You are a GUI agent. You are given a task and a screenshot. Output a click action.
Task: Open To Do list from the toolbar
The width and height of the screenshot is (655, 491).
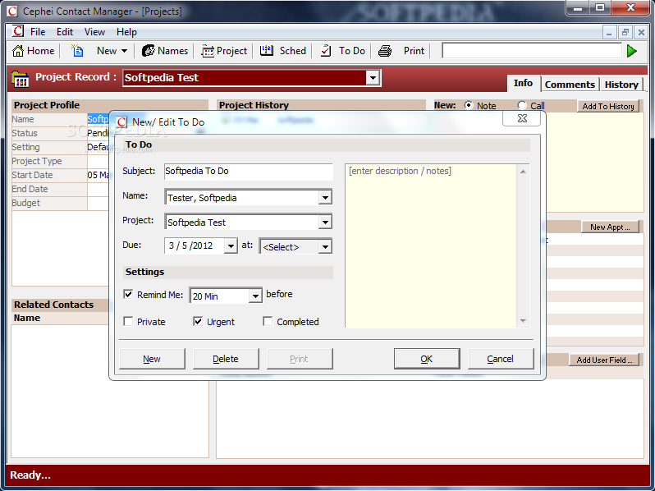tap(342, 51)
